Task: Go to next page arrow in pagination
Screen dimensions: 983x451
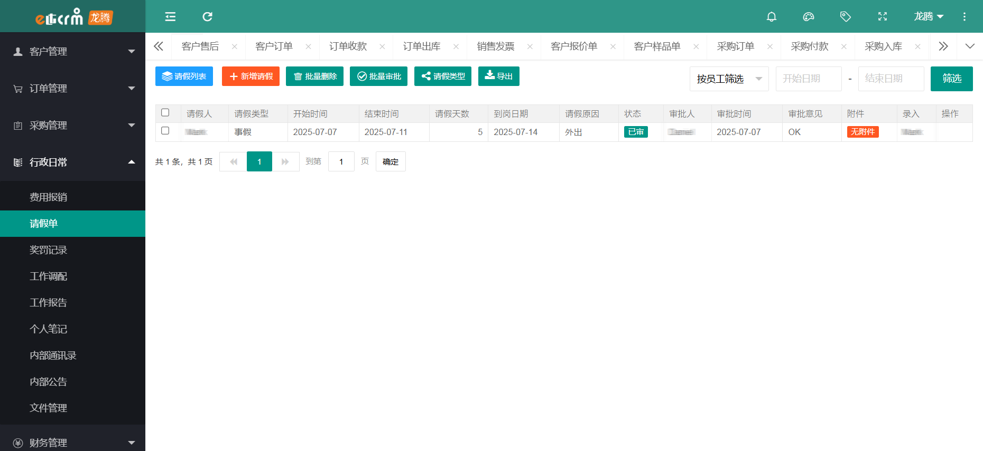Action: [285, 161]
